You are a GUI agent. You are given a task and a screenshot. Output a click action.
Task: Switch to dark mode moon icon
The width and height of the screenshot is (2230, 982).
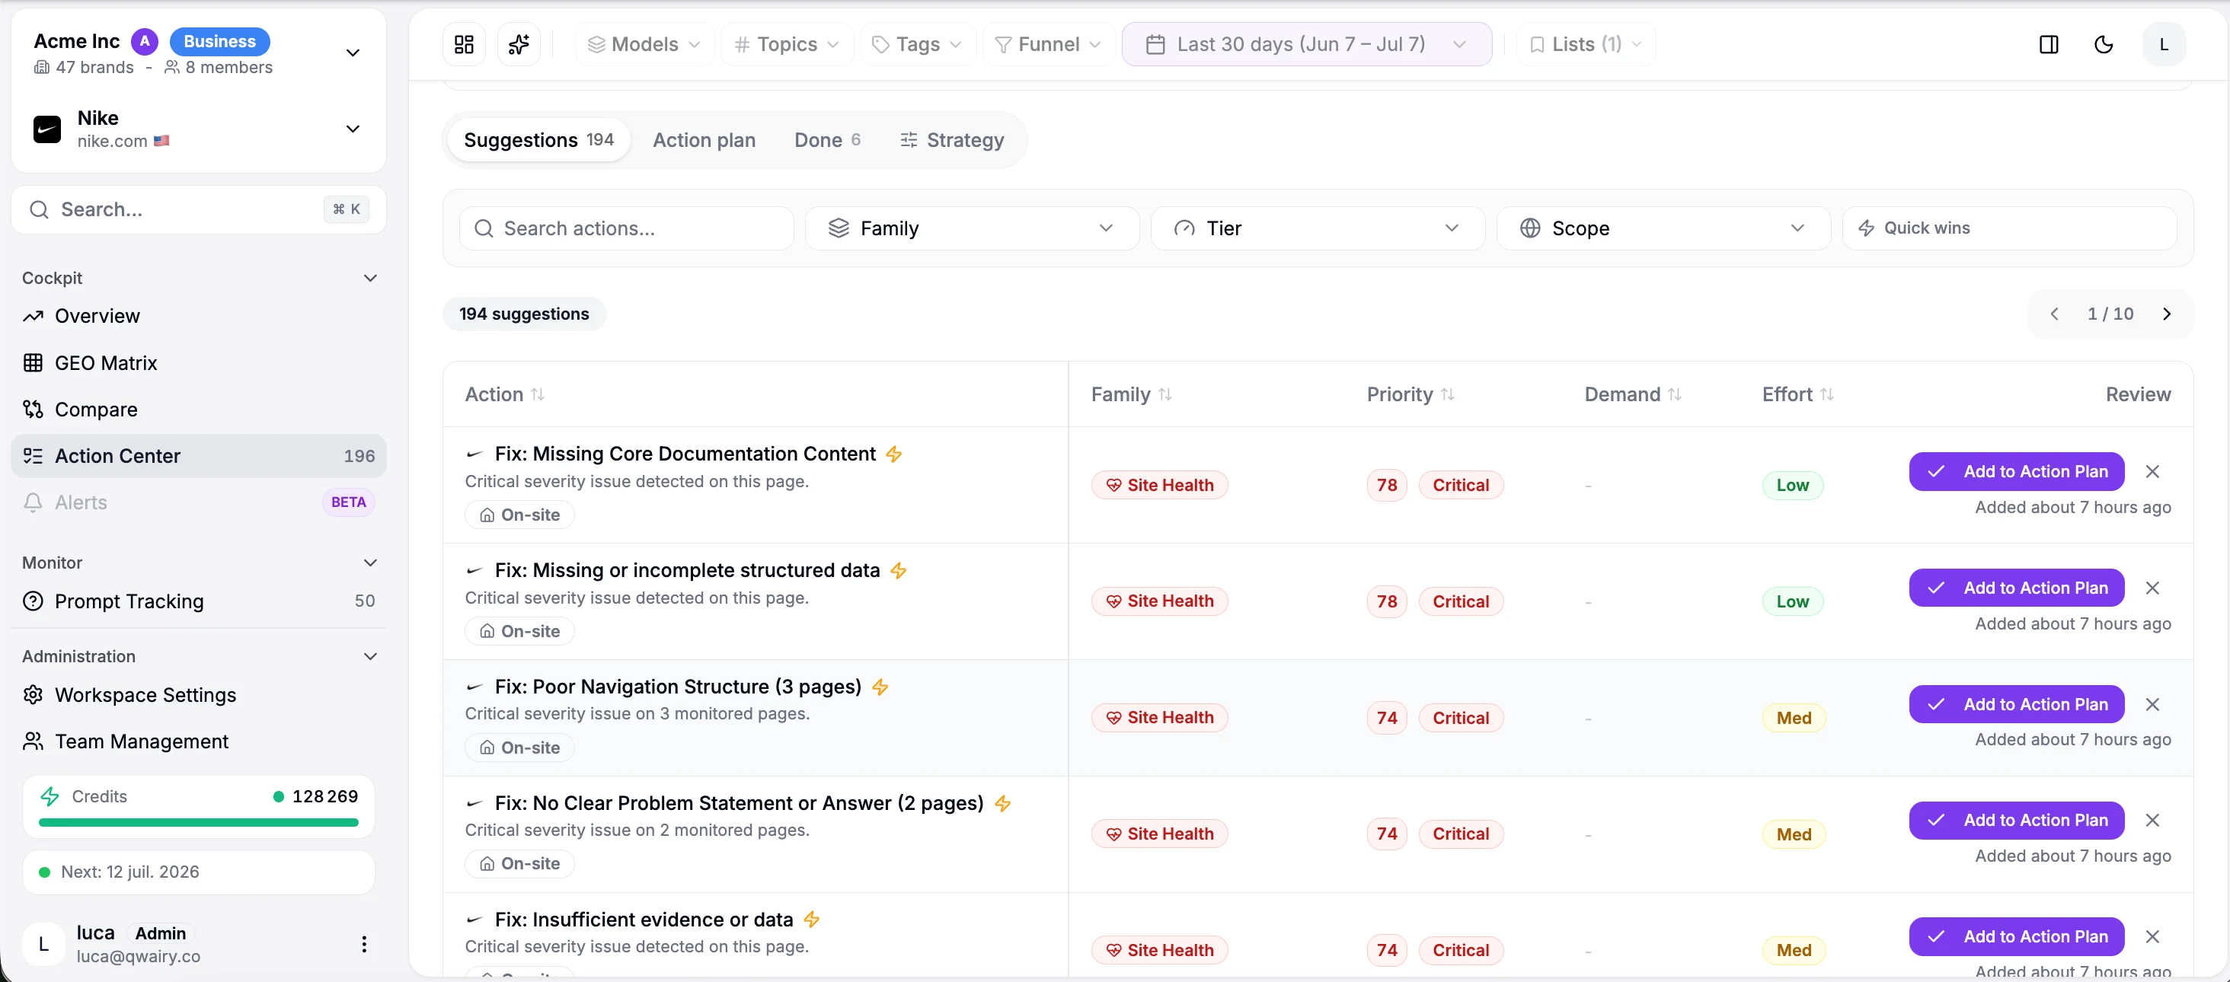click(2103, 44)
